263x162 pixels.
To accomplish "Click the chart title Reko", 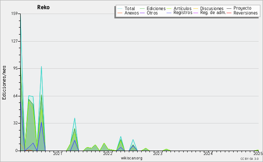I will (43, 7).
